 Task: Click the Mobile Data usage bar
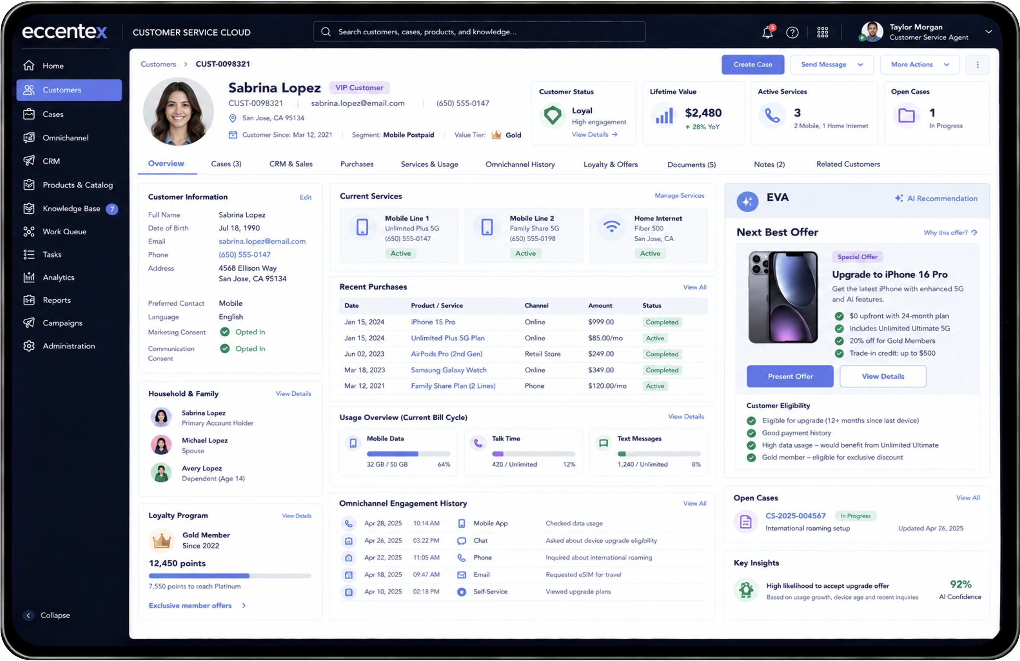click(408, 454)
